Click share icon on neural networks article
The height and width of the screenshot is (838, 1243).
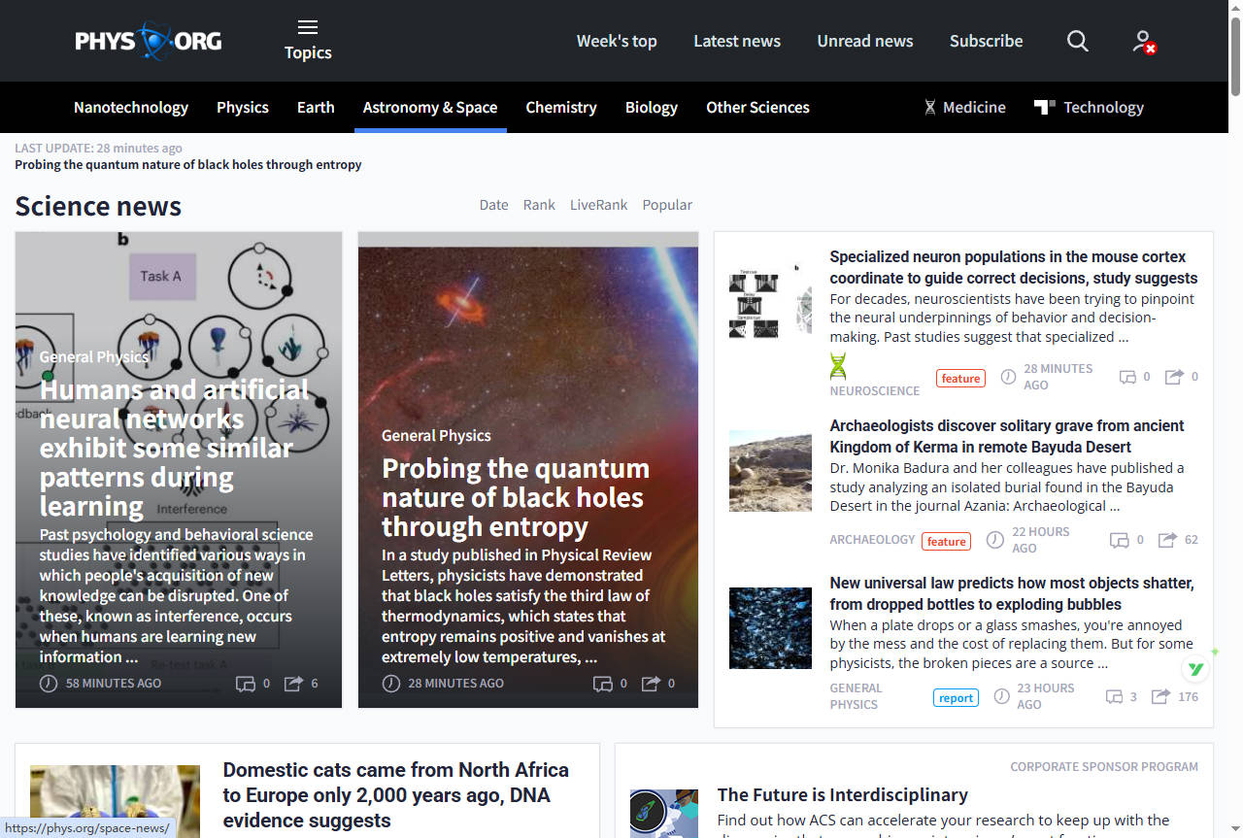[x=293, y=684]
